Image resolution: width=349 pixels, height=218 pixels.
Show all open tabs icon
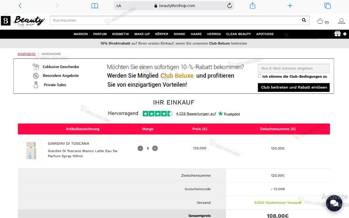(327, 6)
